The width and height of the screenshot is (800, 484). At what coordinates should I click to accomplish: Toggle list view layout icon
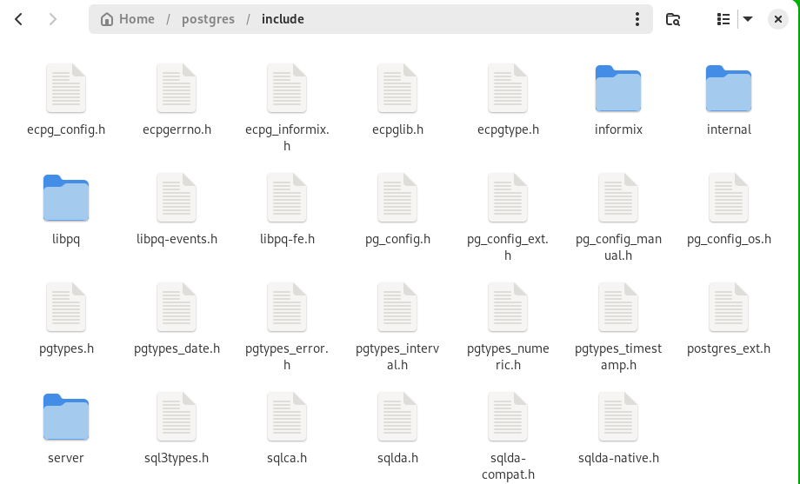tap(723, 19)
